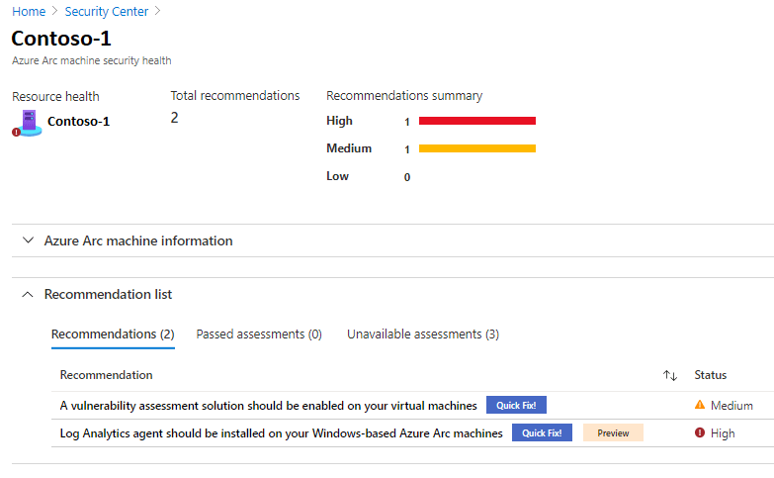Switch to Unavailable assessments (3) tab
The image size is (774, 478).
423,335
